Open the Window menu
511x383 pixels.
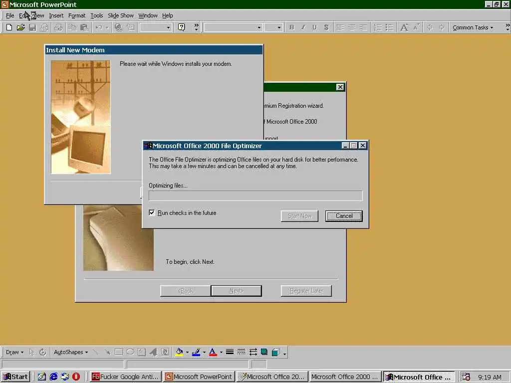(148, 15)
